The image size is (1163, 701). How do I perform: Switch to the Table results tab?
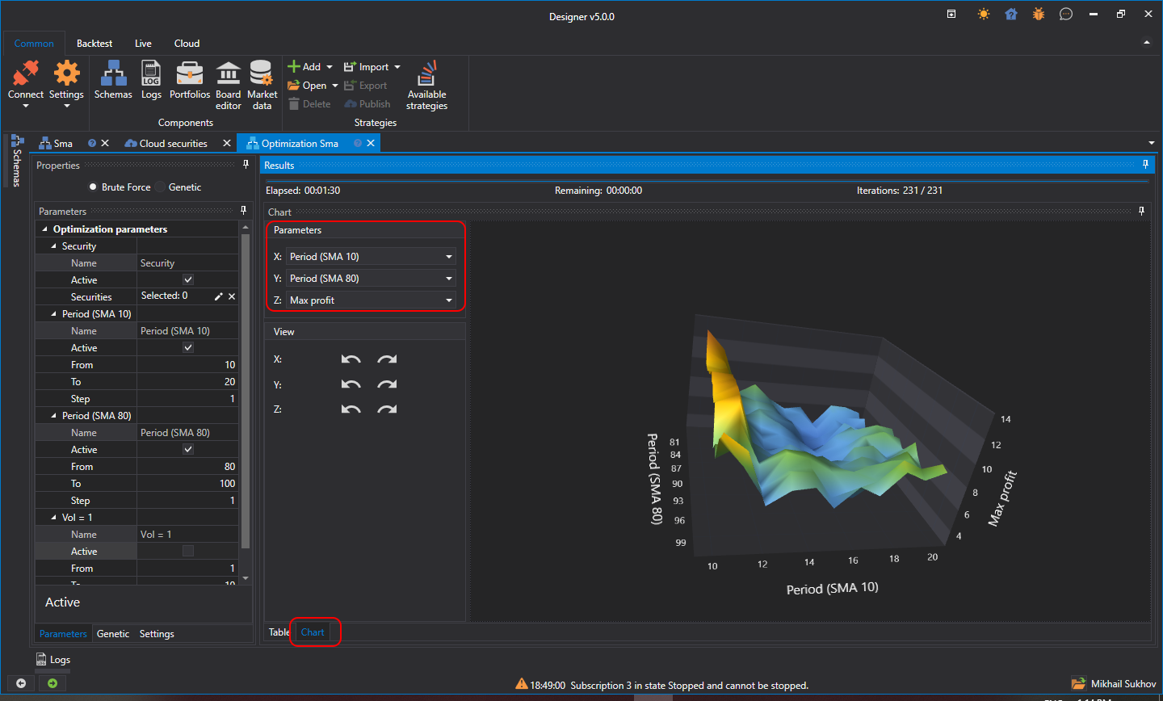click(279, 632)
